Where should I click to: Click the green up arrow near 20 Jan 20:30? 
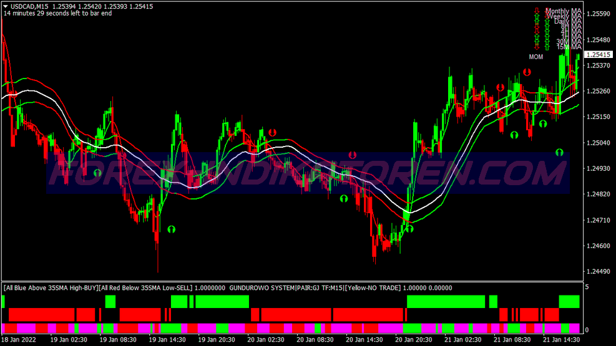point(410,229)
